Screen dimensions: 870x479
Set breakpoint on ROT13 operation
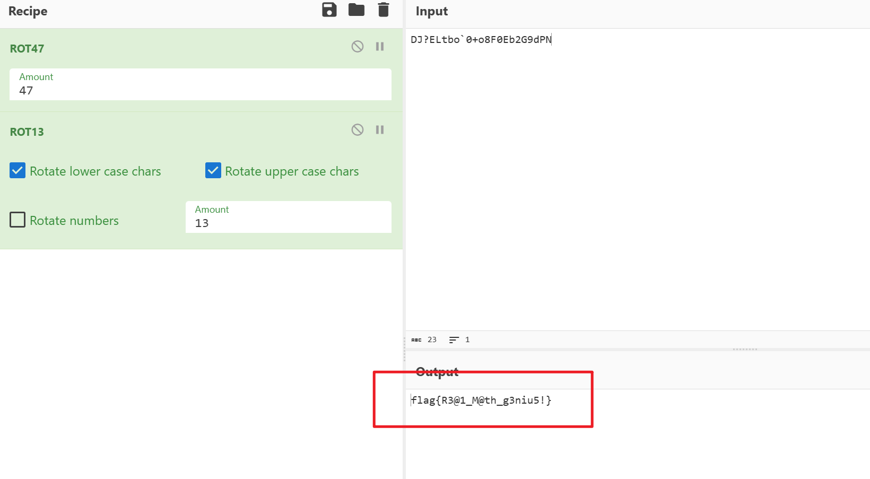pos(380,130)
